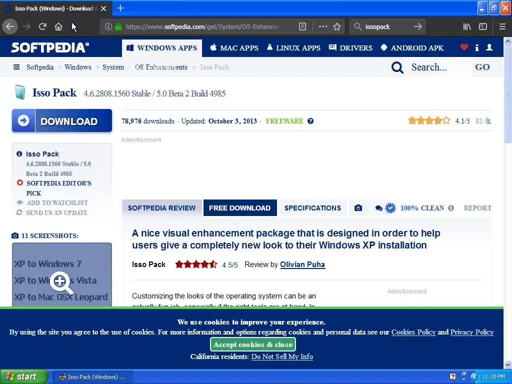Click the scrollbar down arrow

point(508,364)
